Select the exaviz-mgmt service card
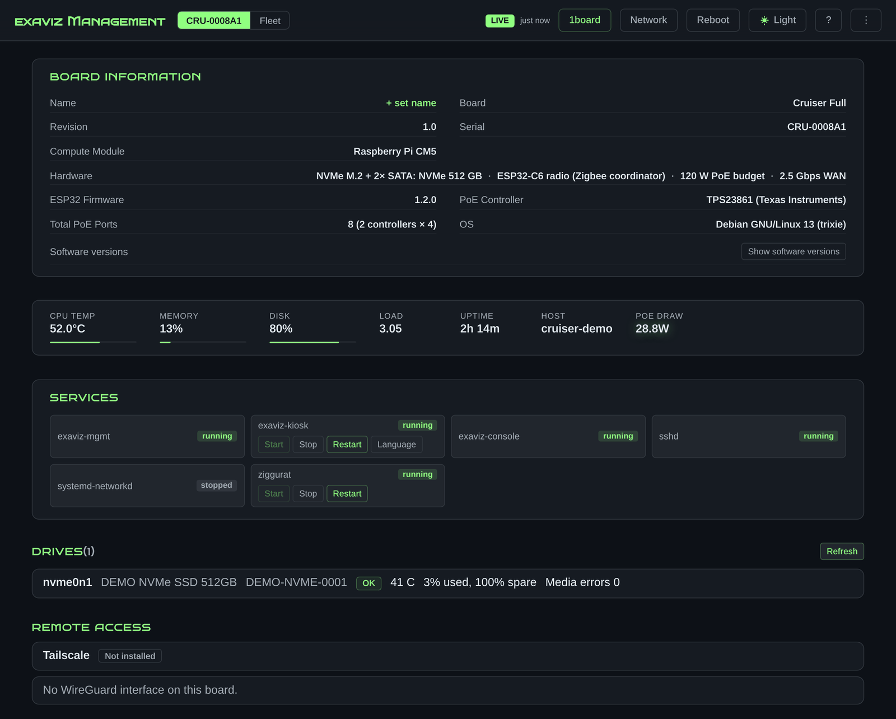Viewport: 896px width, 719px height. tap(147, 436)
